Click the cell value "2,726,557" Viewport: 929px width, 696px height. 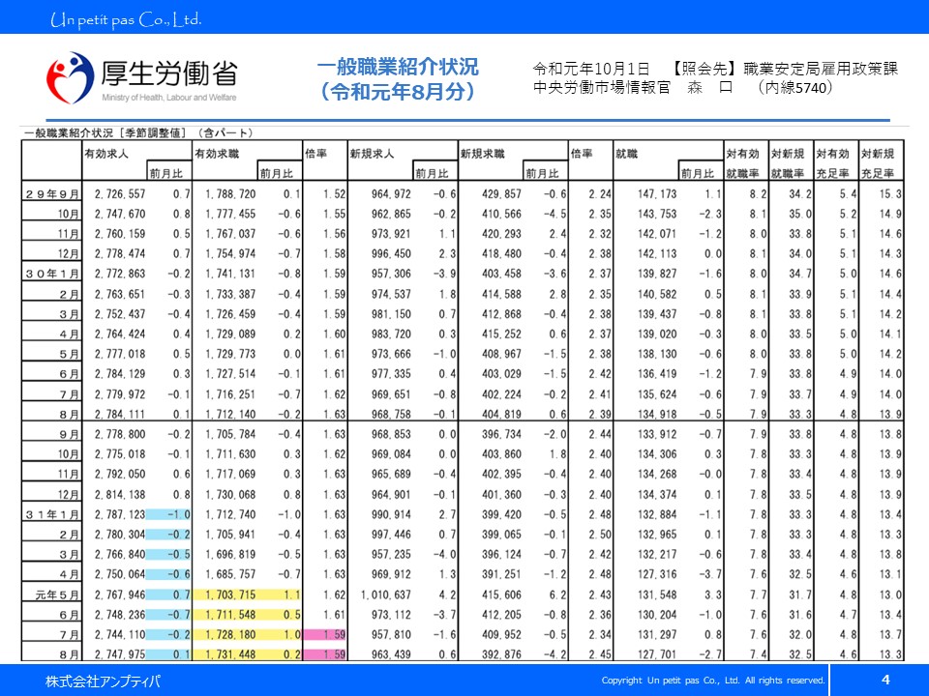click(120, 194)
